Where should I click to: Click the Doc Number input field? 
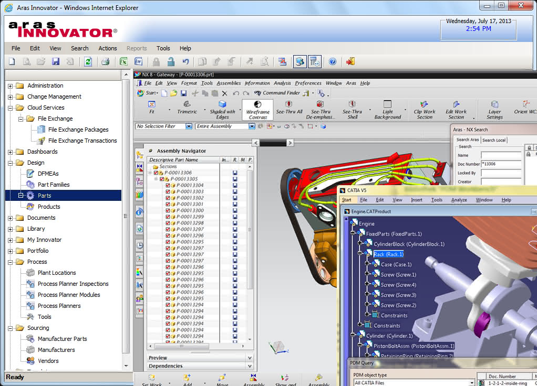pyautogui.click(x=501, y=164)
